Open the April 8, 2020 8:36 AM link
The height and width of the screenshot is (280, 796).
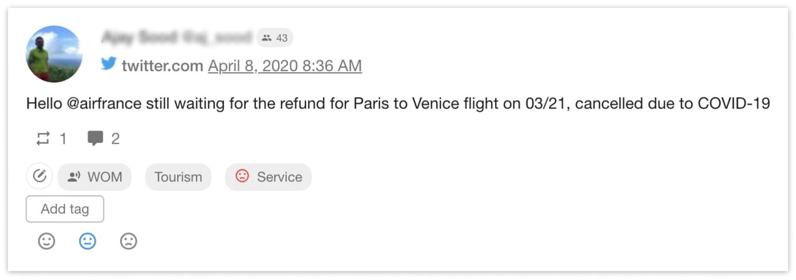coord(285,66)
